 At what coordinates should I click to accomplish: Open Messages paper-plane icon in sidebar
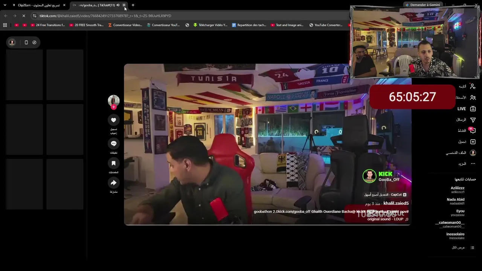pos(473,120)
